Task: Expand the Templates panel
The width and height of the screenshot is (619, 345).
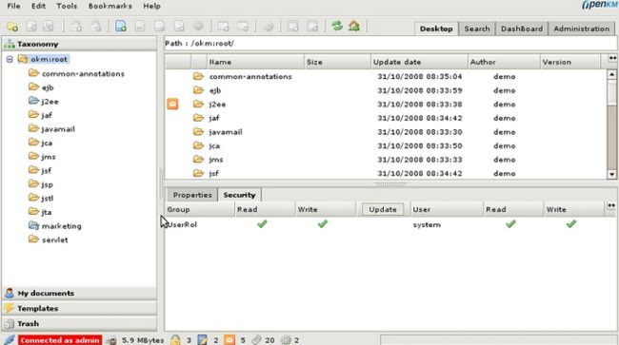Action: pyautogui.click(x=79, y=308)
